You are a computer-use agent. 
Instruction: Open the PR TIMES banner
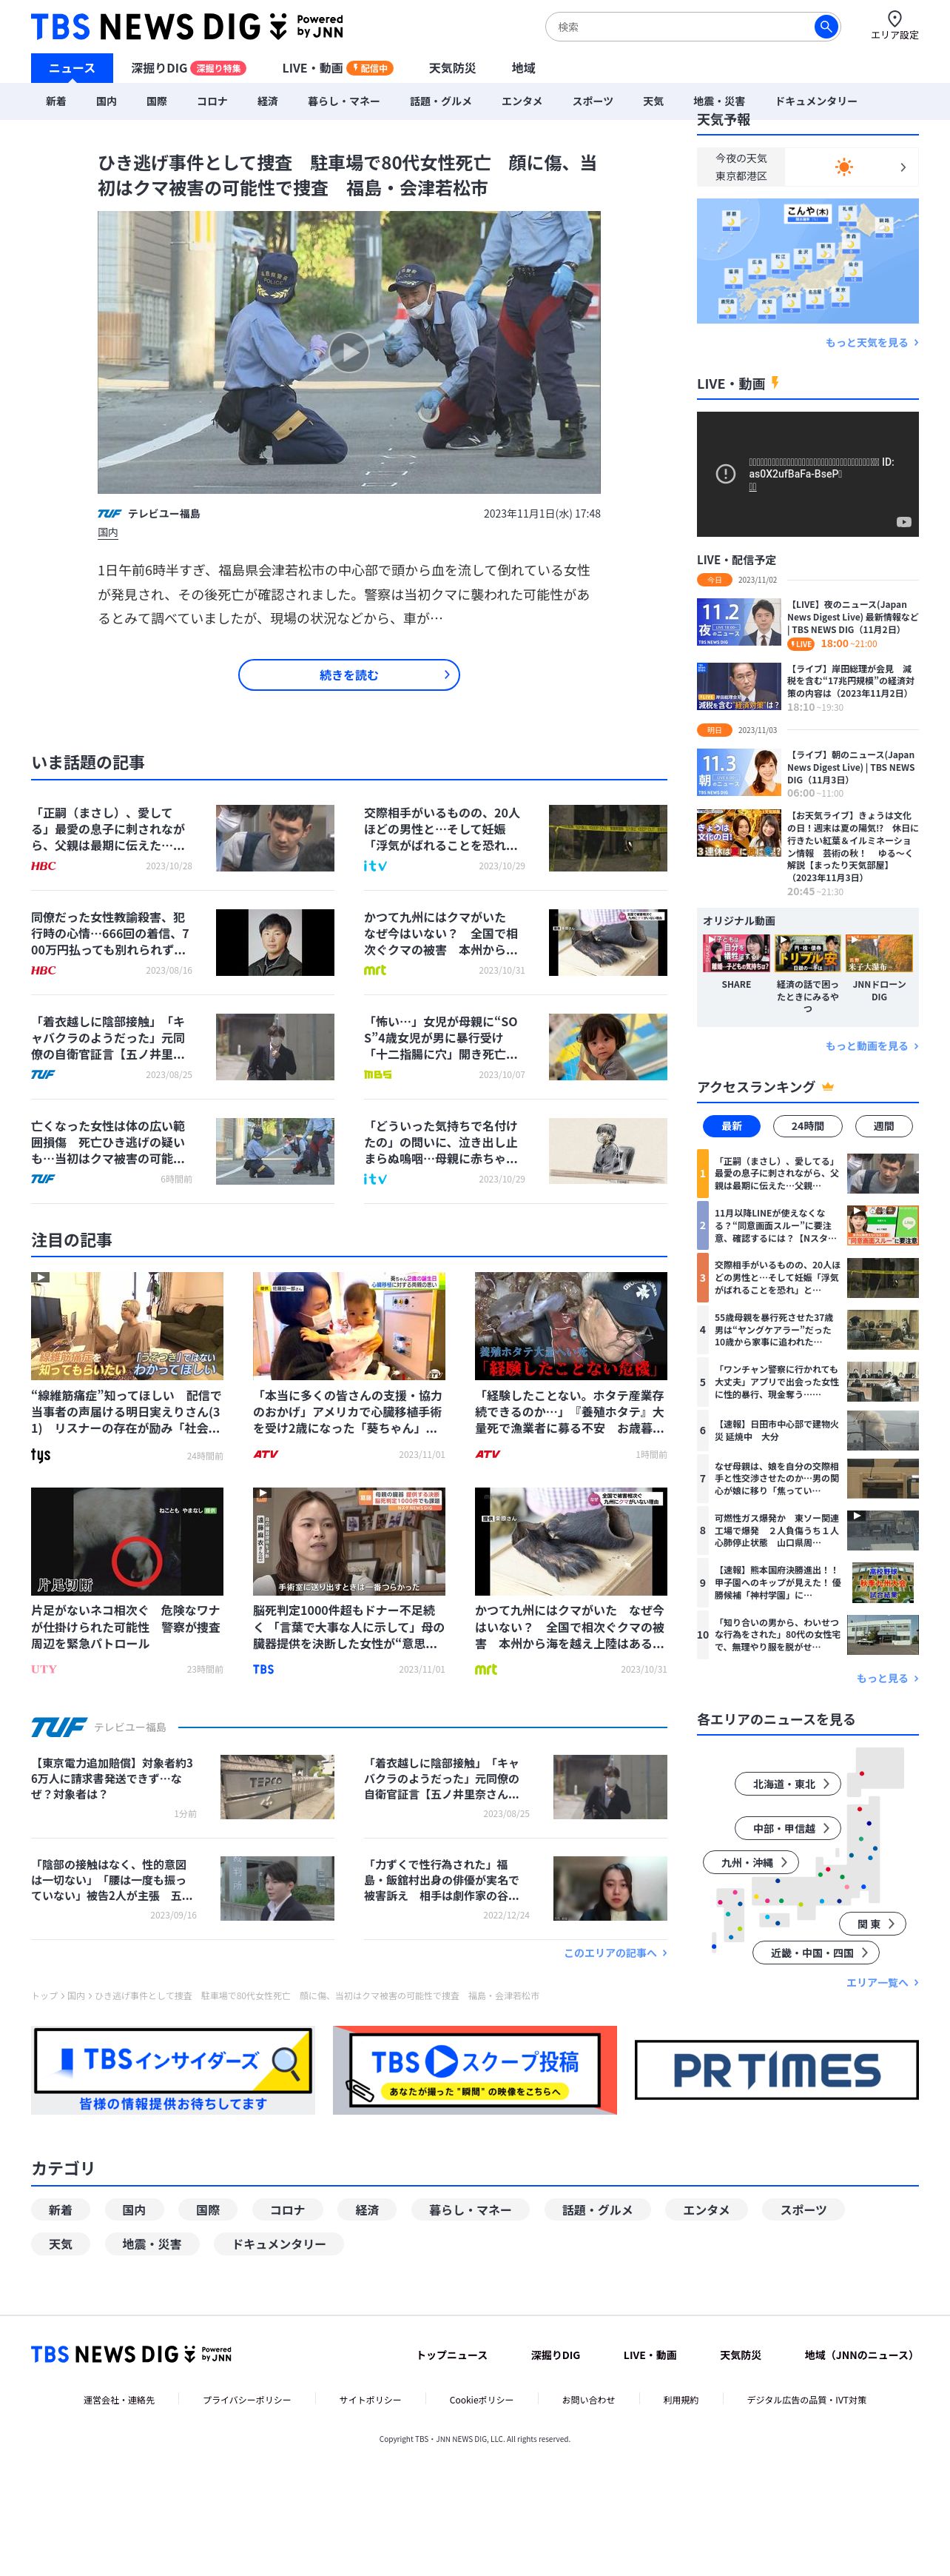click(x=776, y=2070)
